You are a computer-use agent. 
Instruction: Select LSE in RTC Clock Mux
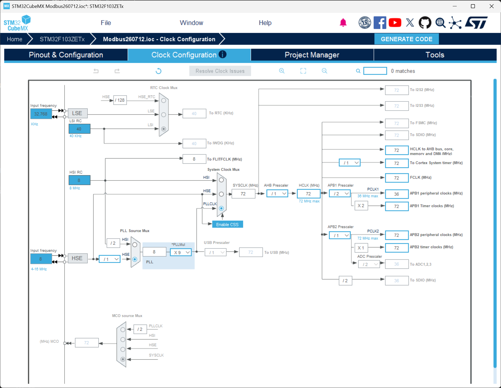(x=163, y=115)
